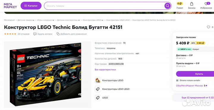This screenshot has height=110, width=214.
Task: Open the LEGO brand text link
Action: (105, 98)
